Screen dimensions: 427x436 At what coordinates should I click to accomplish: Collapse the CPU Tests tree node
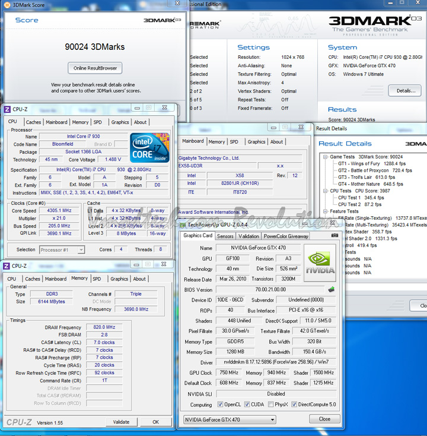pos(325,191)
